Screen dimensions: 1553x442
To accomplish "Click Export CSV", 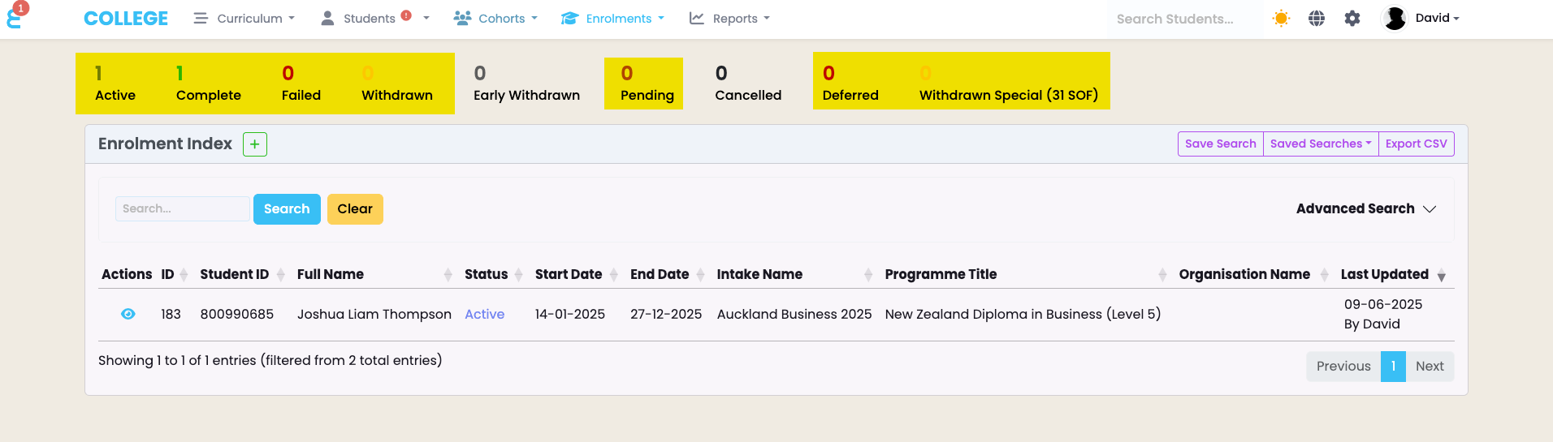I will click(x=1416, y=144).
